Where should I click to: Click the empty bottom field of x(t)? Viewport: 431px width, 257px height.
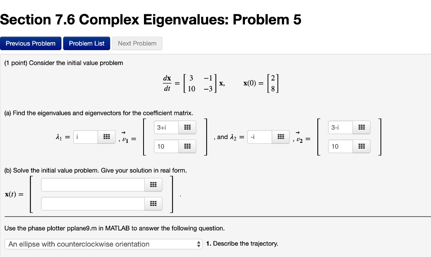(x=93, y=203)
